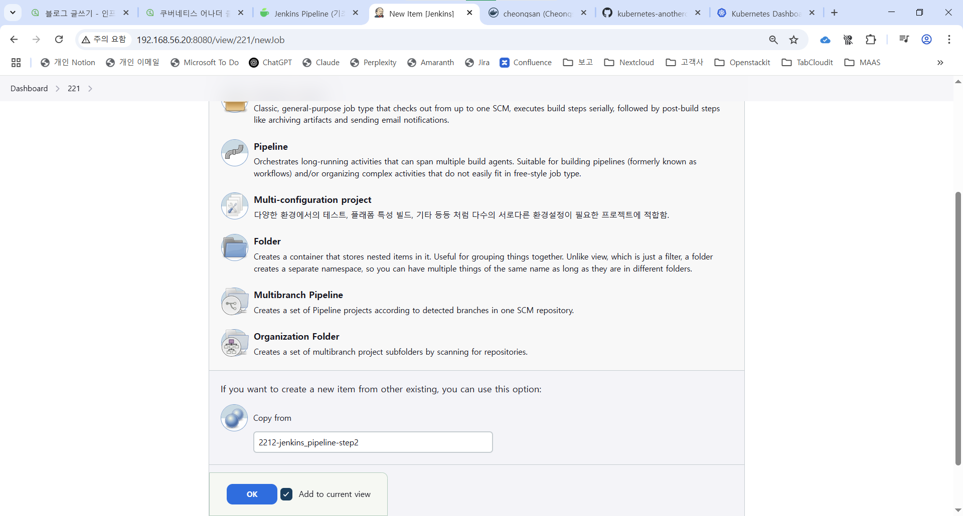Focus the browser address bar URL
The width and height of the screenshot is (963, 516).
[x=211, y=40]
